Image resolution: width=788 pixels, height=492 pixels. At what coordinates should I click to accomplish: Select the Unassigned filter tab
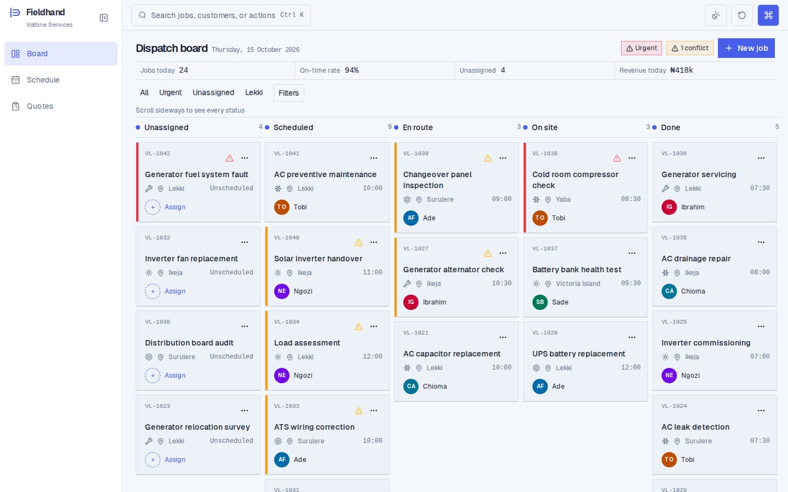pos(213,93)
